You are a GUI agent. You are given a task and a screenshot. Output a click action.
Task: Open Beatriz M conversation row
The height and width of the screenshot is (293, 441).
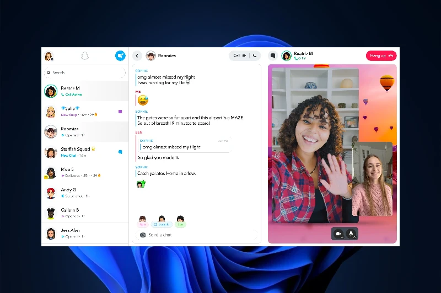[85, 91]
